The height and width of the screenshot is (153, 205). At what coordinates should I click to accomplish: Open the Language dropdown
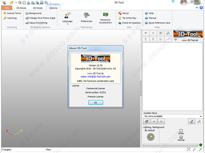(67, 18)
